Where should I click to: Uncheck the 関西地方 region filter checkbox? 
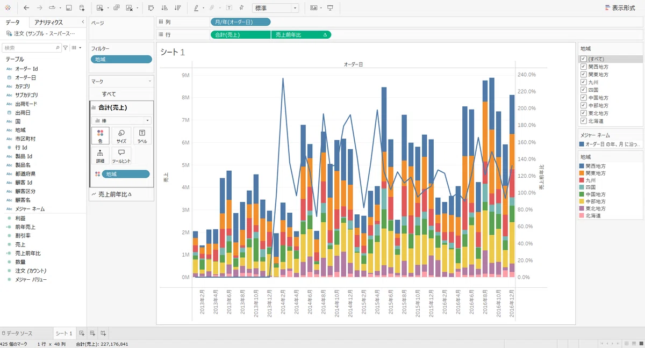(x=584, y=67)
